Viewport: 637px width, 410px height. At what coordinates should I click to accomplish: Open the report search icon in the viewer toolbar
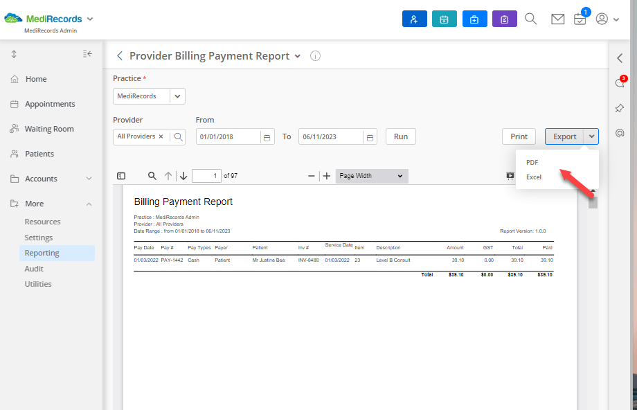pyautogui.click(x=152, y=176)
